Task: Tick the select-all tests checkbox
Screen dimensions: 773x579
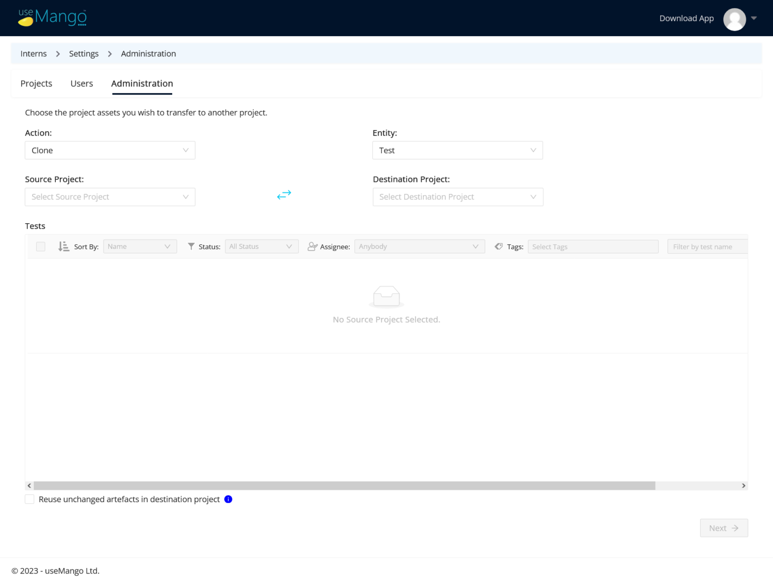Action: tap(41, 246)
